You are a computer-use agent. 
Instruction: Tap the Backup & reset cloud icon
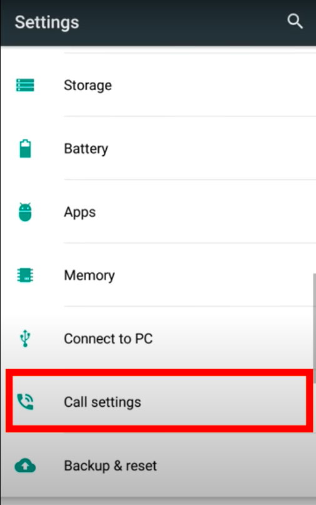[x=25, y=466]
